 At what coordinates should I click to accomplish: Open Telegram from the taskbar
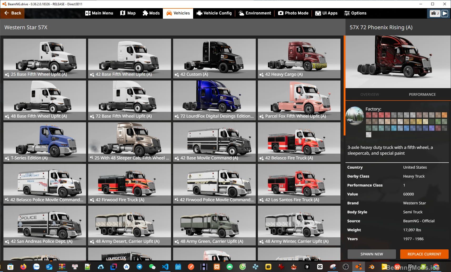(x=139, y=267)
